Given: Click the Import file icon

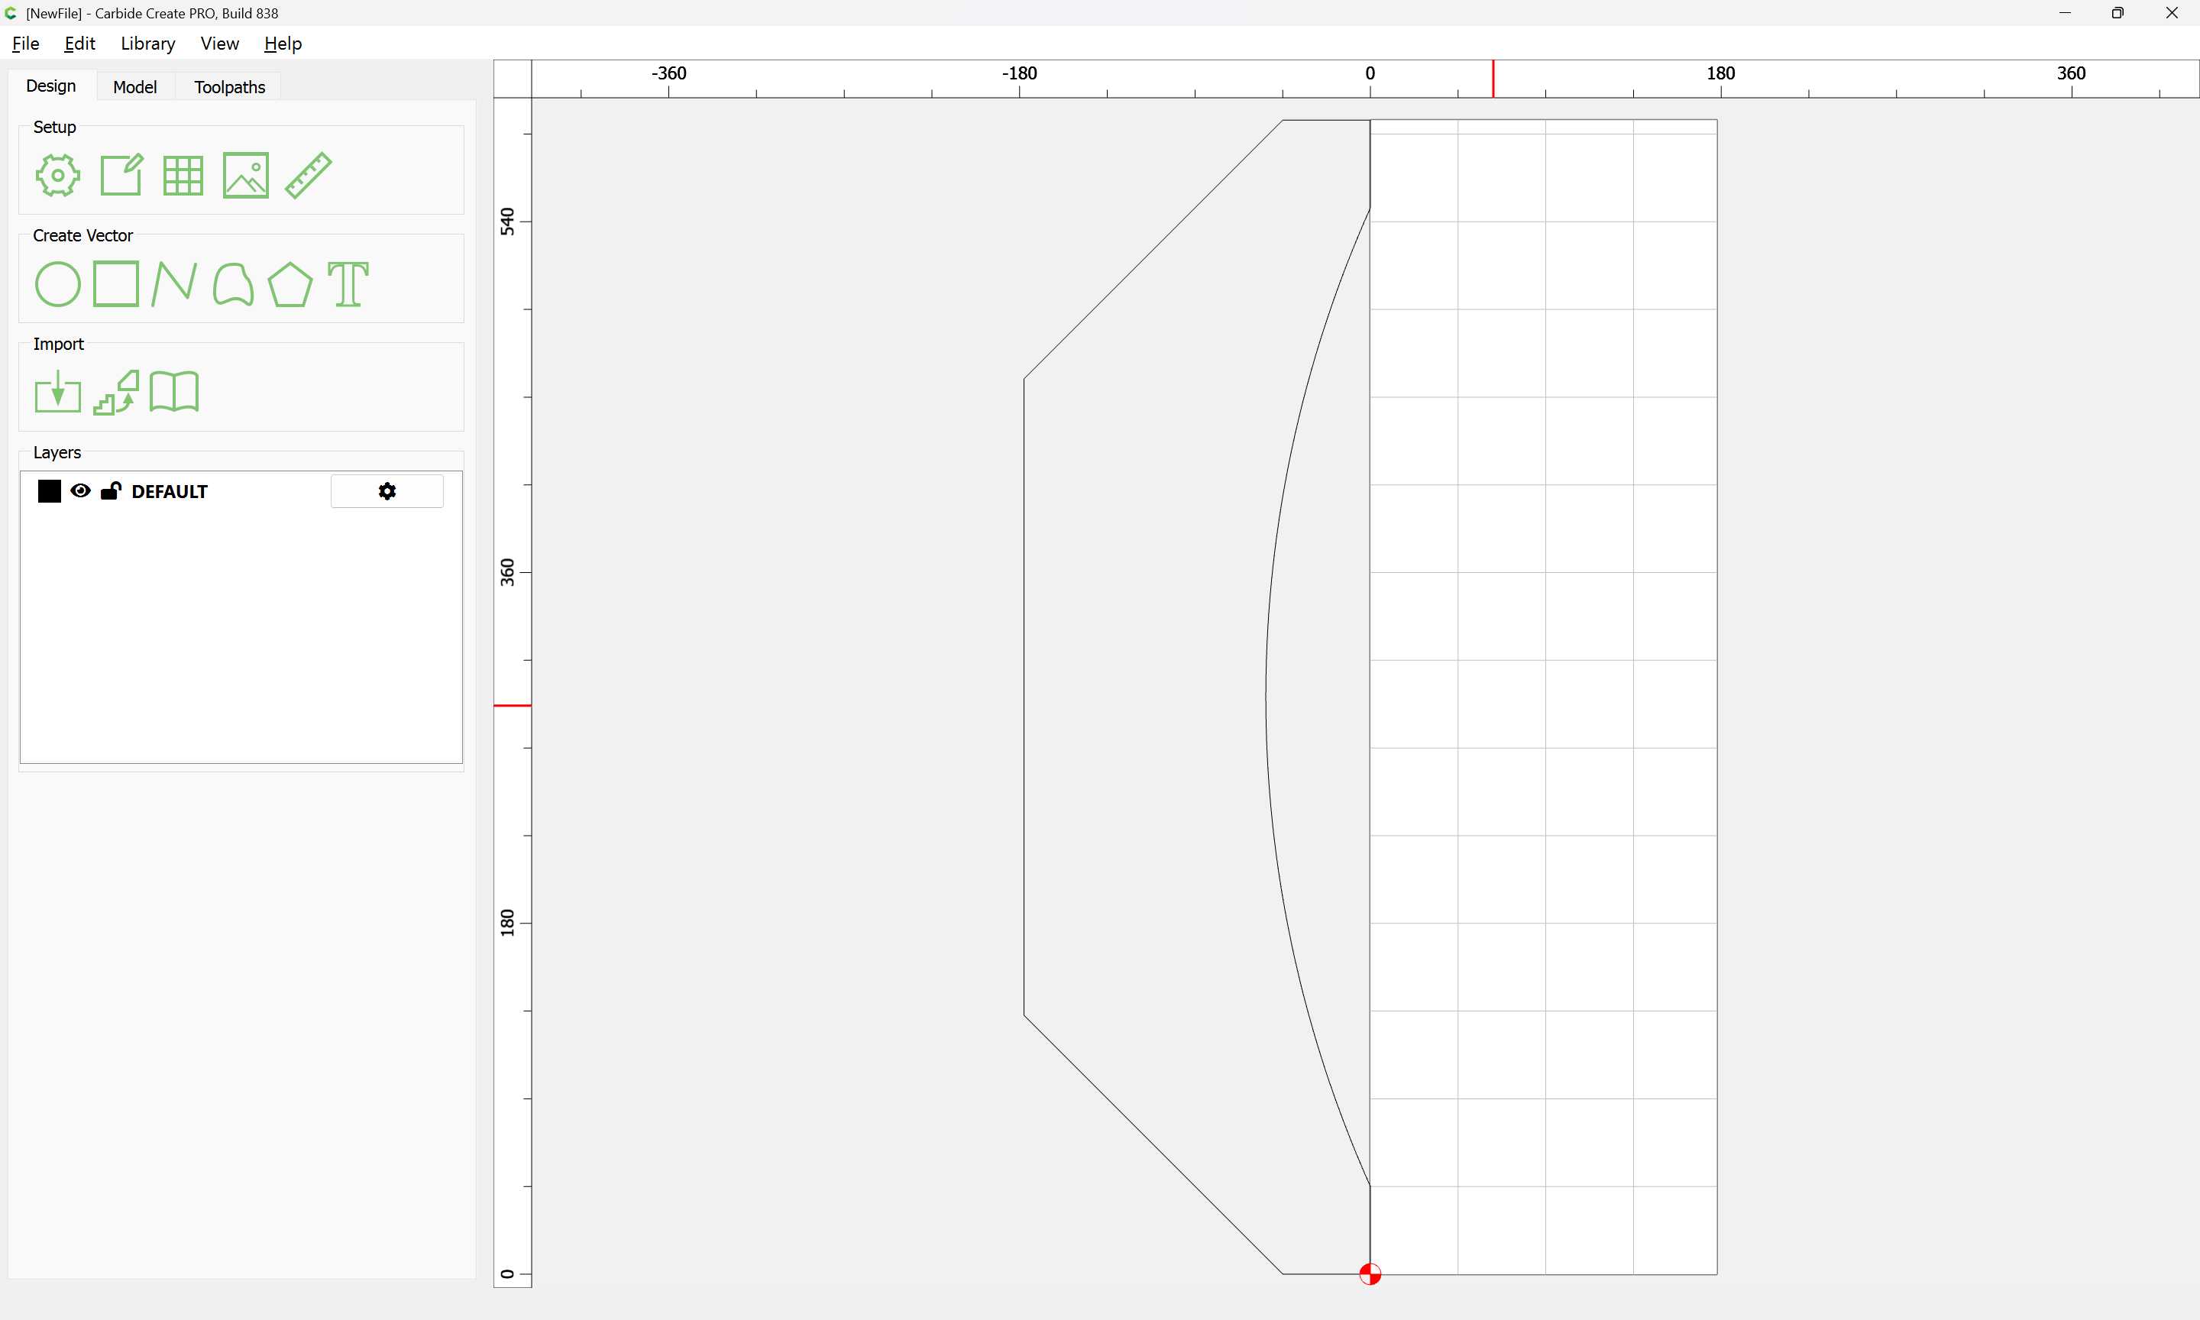Looking at the screenshot, I should coord(58,393).
